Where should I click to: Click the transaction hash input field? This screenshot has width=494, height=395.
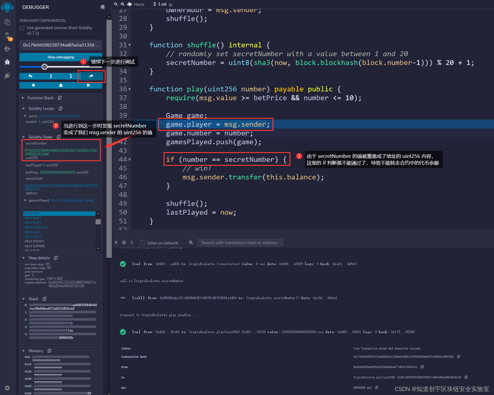coord(61,45)
